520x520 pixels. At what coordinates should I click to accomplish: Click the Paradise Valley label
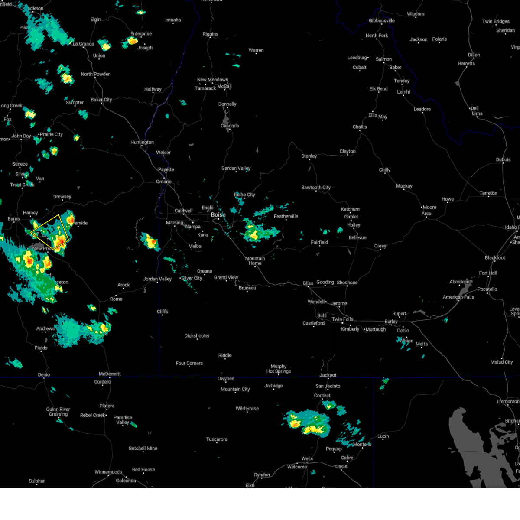123,420
